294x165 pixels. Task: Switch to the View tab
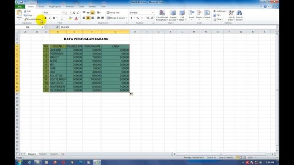click(x=103, y=6)
